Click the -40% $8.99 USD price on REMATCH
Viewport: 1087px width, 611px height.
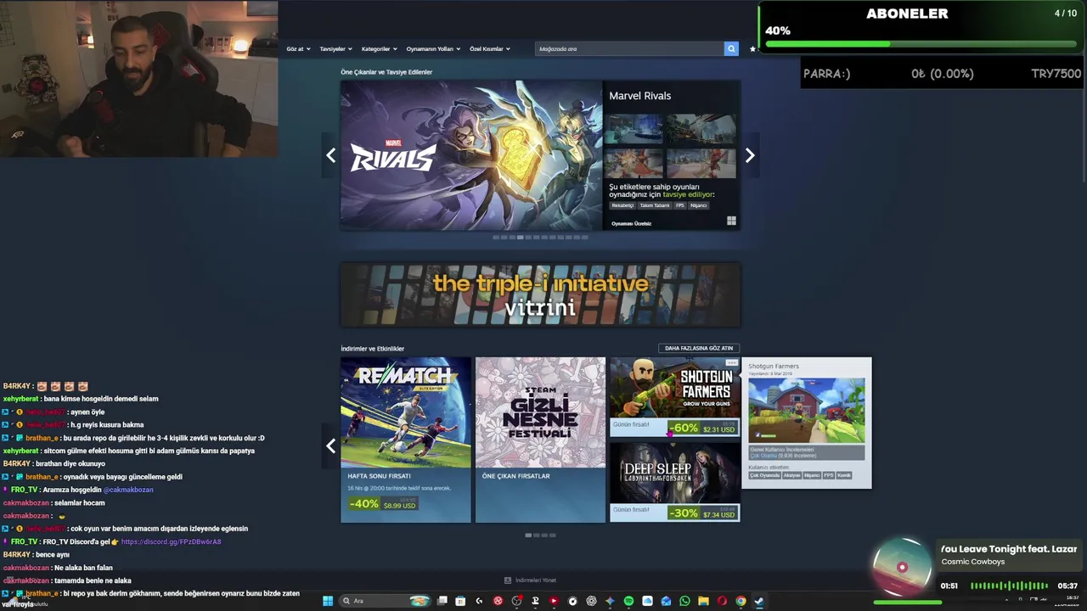[383, 504]
